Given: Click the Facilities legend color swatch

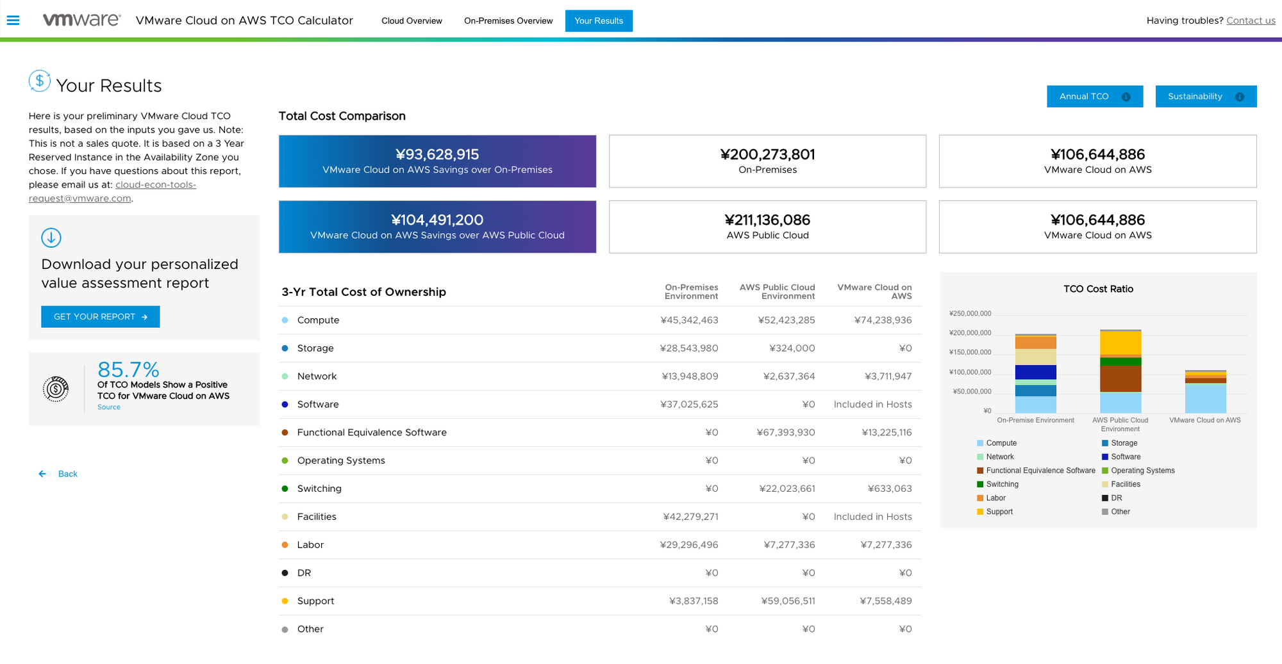Looking at the screenshot, I should [1104, 484].
